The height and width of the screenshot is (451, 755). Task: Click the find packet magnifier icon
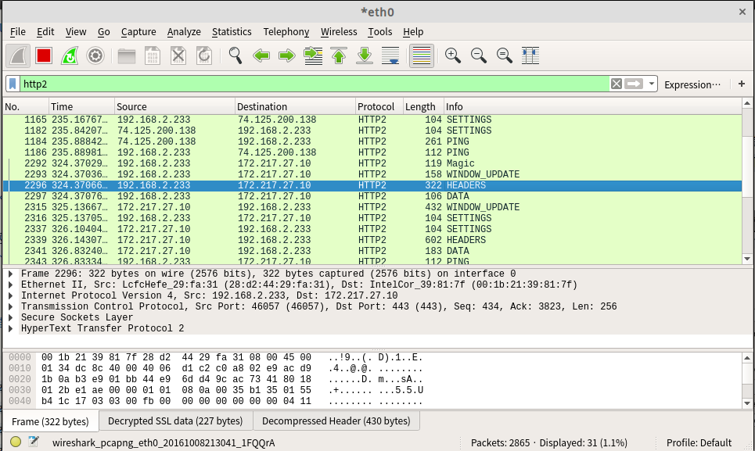pyautogui.click(x=235, y=55)
